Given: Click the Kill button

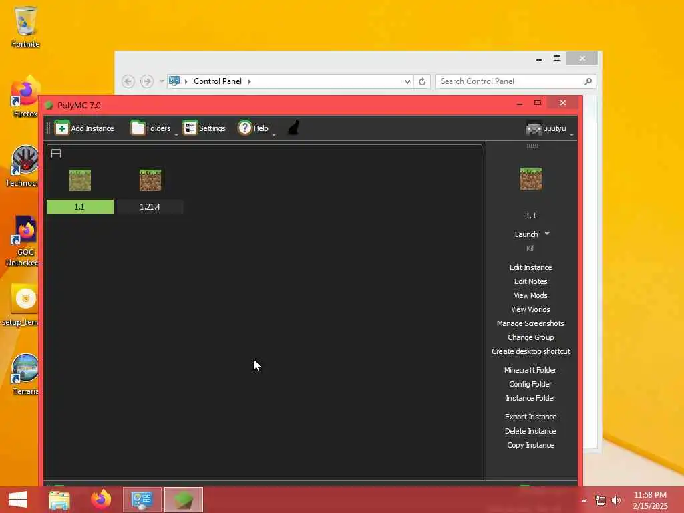Looking at the screenshot, I should (530, 248).
